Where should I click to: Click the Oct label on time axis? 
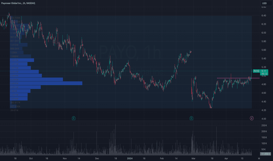pos(31,158)
